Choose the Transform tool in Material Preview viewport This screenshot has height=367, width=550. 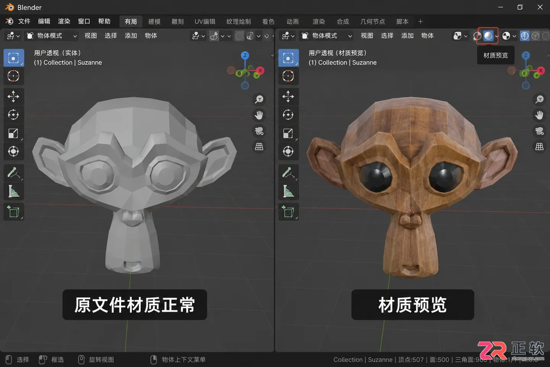288,151
